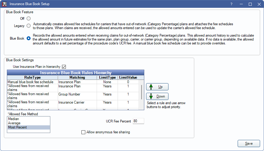The image size is (264, 151).
Task: Close the Insurance Blue Book Setup window
Action: (x=259, y=4)
